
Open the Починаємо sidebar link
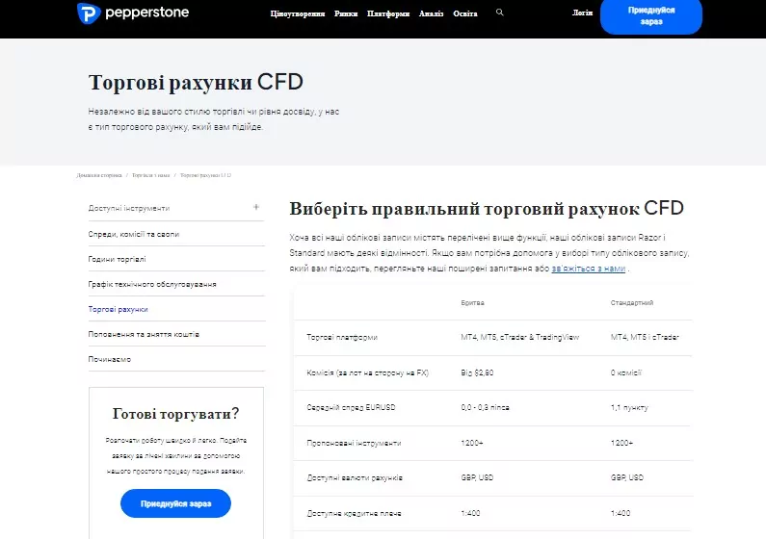[110, 359]
